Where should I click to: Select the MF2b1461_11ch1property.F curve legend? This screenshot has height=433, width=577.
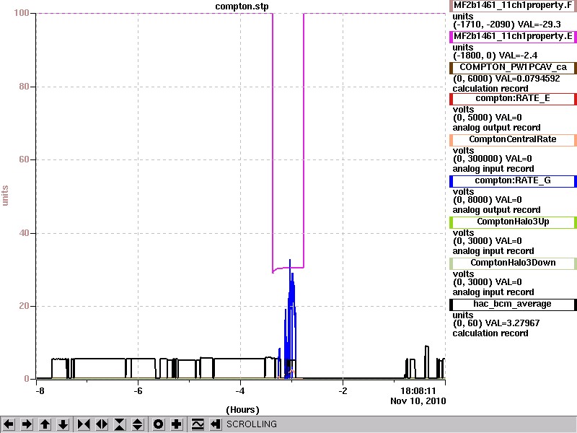[513, 6]
